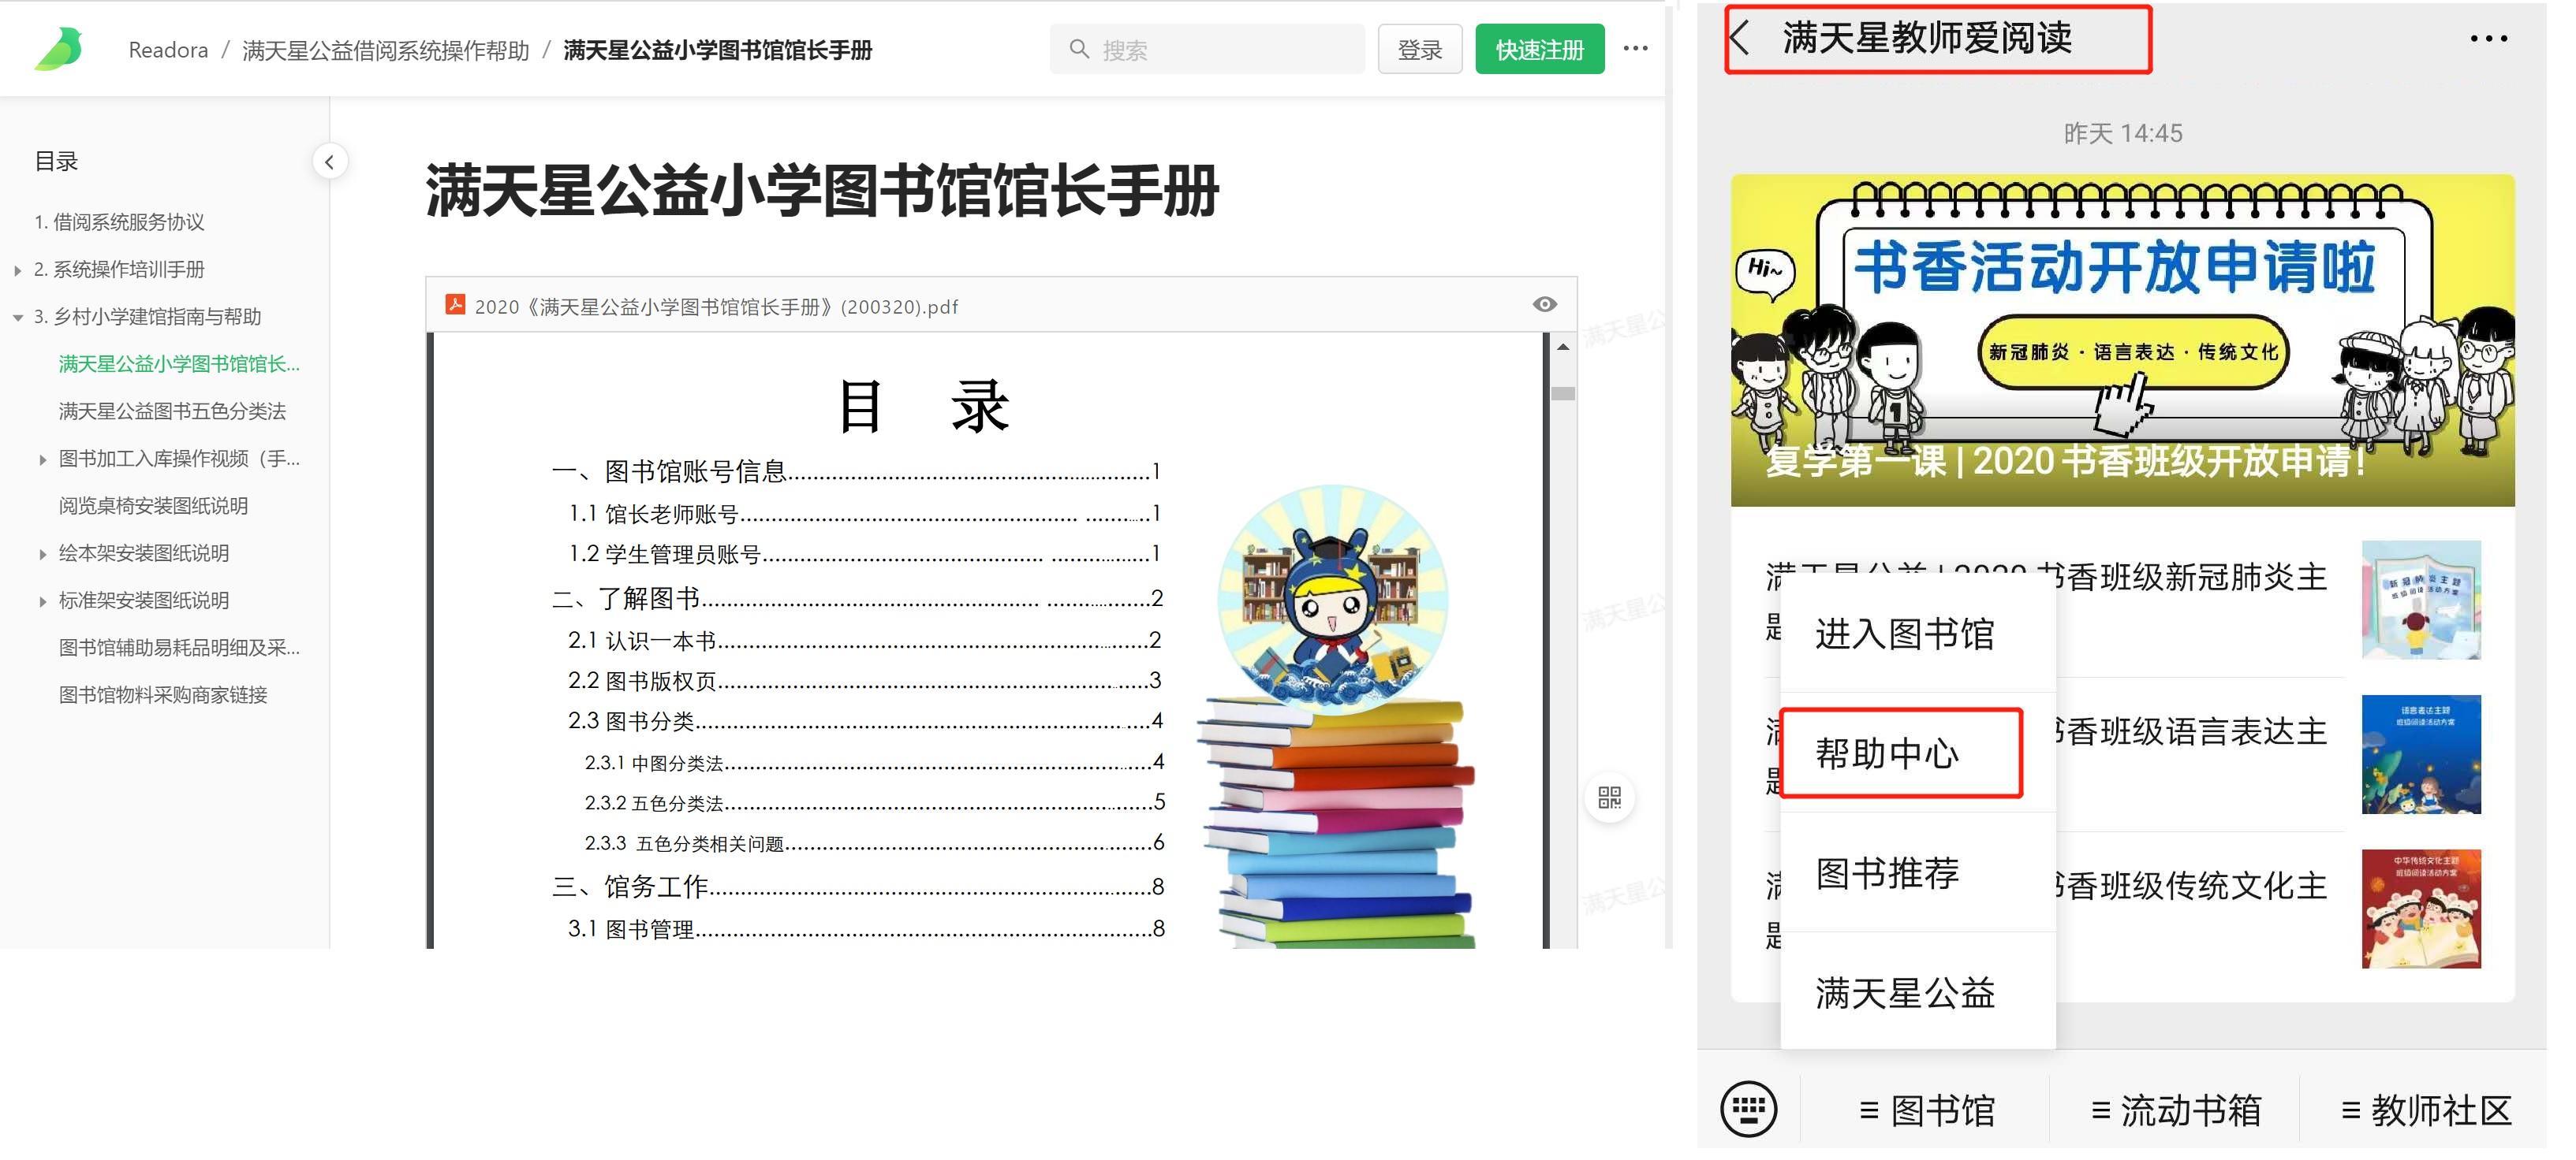Click the 昨天 14:45 timestamp
Screen dimensions: 2576x1160
point(2123,133)
